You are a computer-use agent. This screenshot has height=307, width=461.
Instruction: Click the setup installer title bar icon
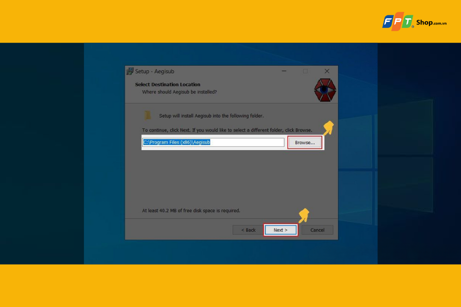(x=130, y=71)
